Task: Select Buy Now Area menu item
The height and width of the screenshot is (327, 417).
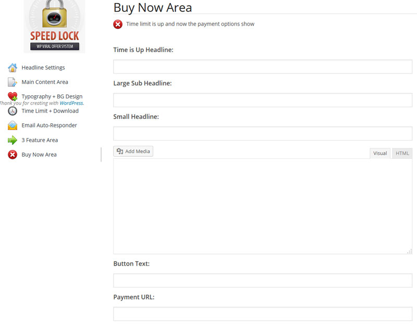Action: tap(39, 155)
